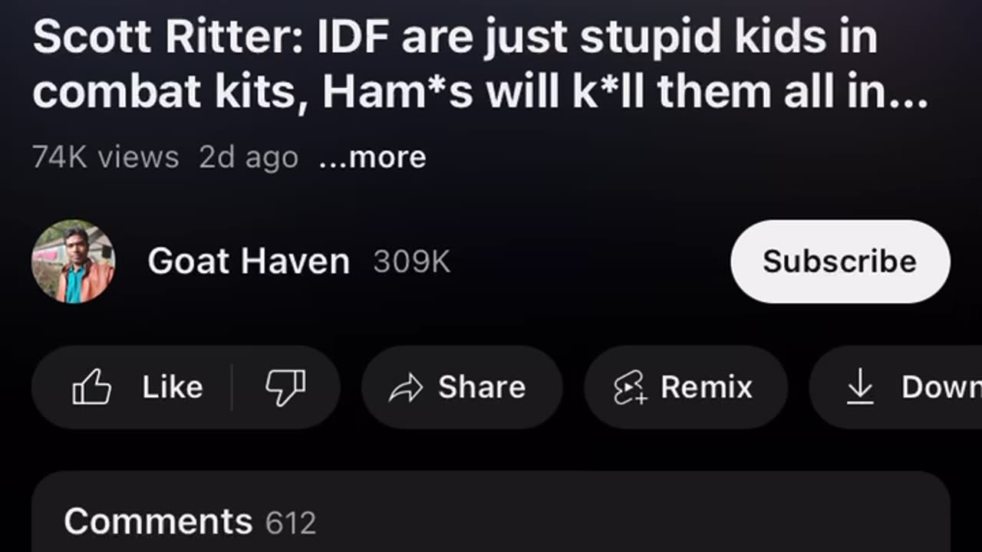This screenshot has height=552, width=982.
Task: Subscribe to the Goat Haven channel
Action: click(839, 261)
